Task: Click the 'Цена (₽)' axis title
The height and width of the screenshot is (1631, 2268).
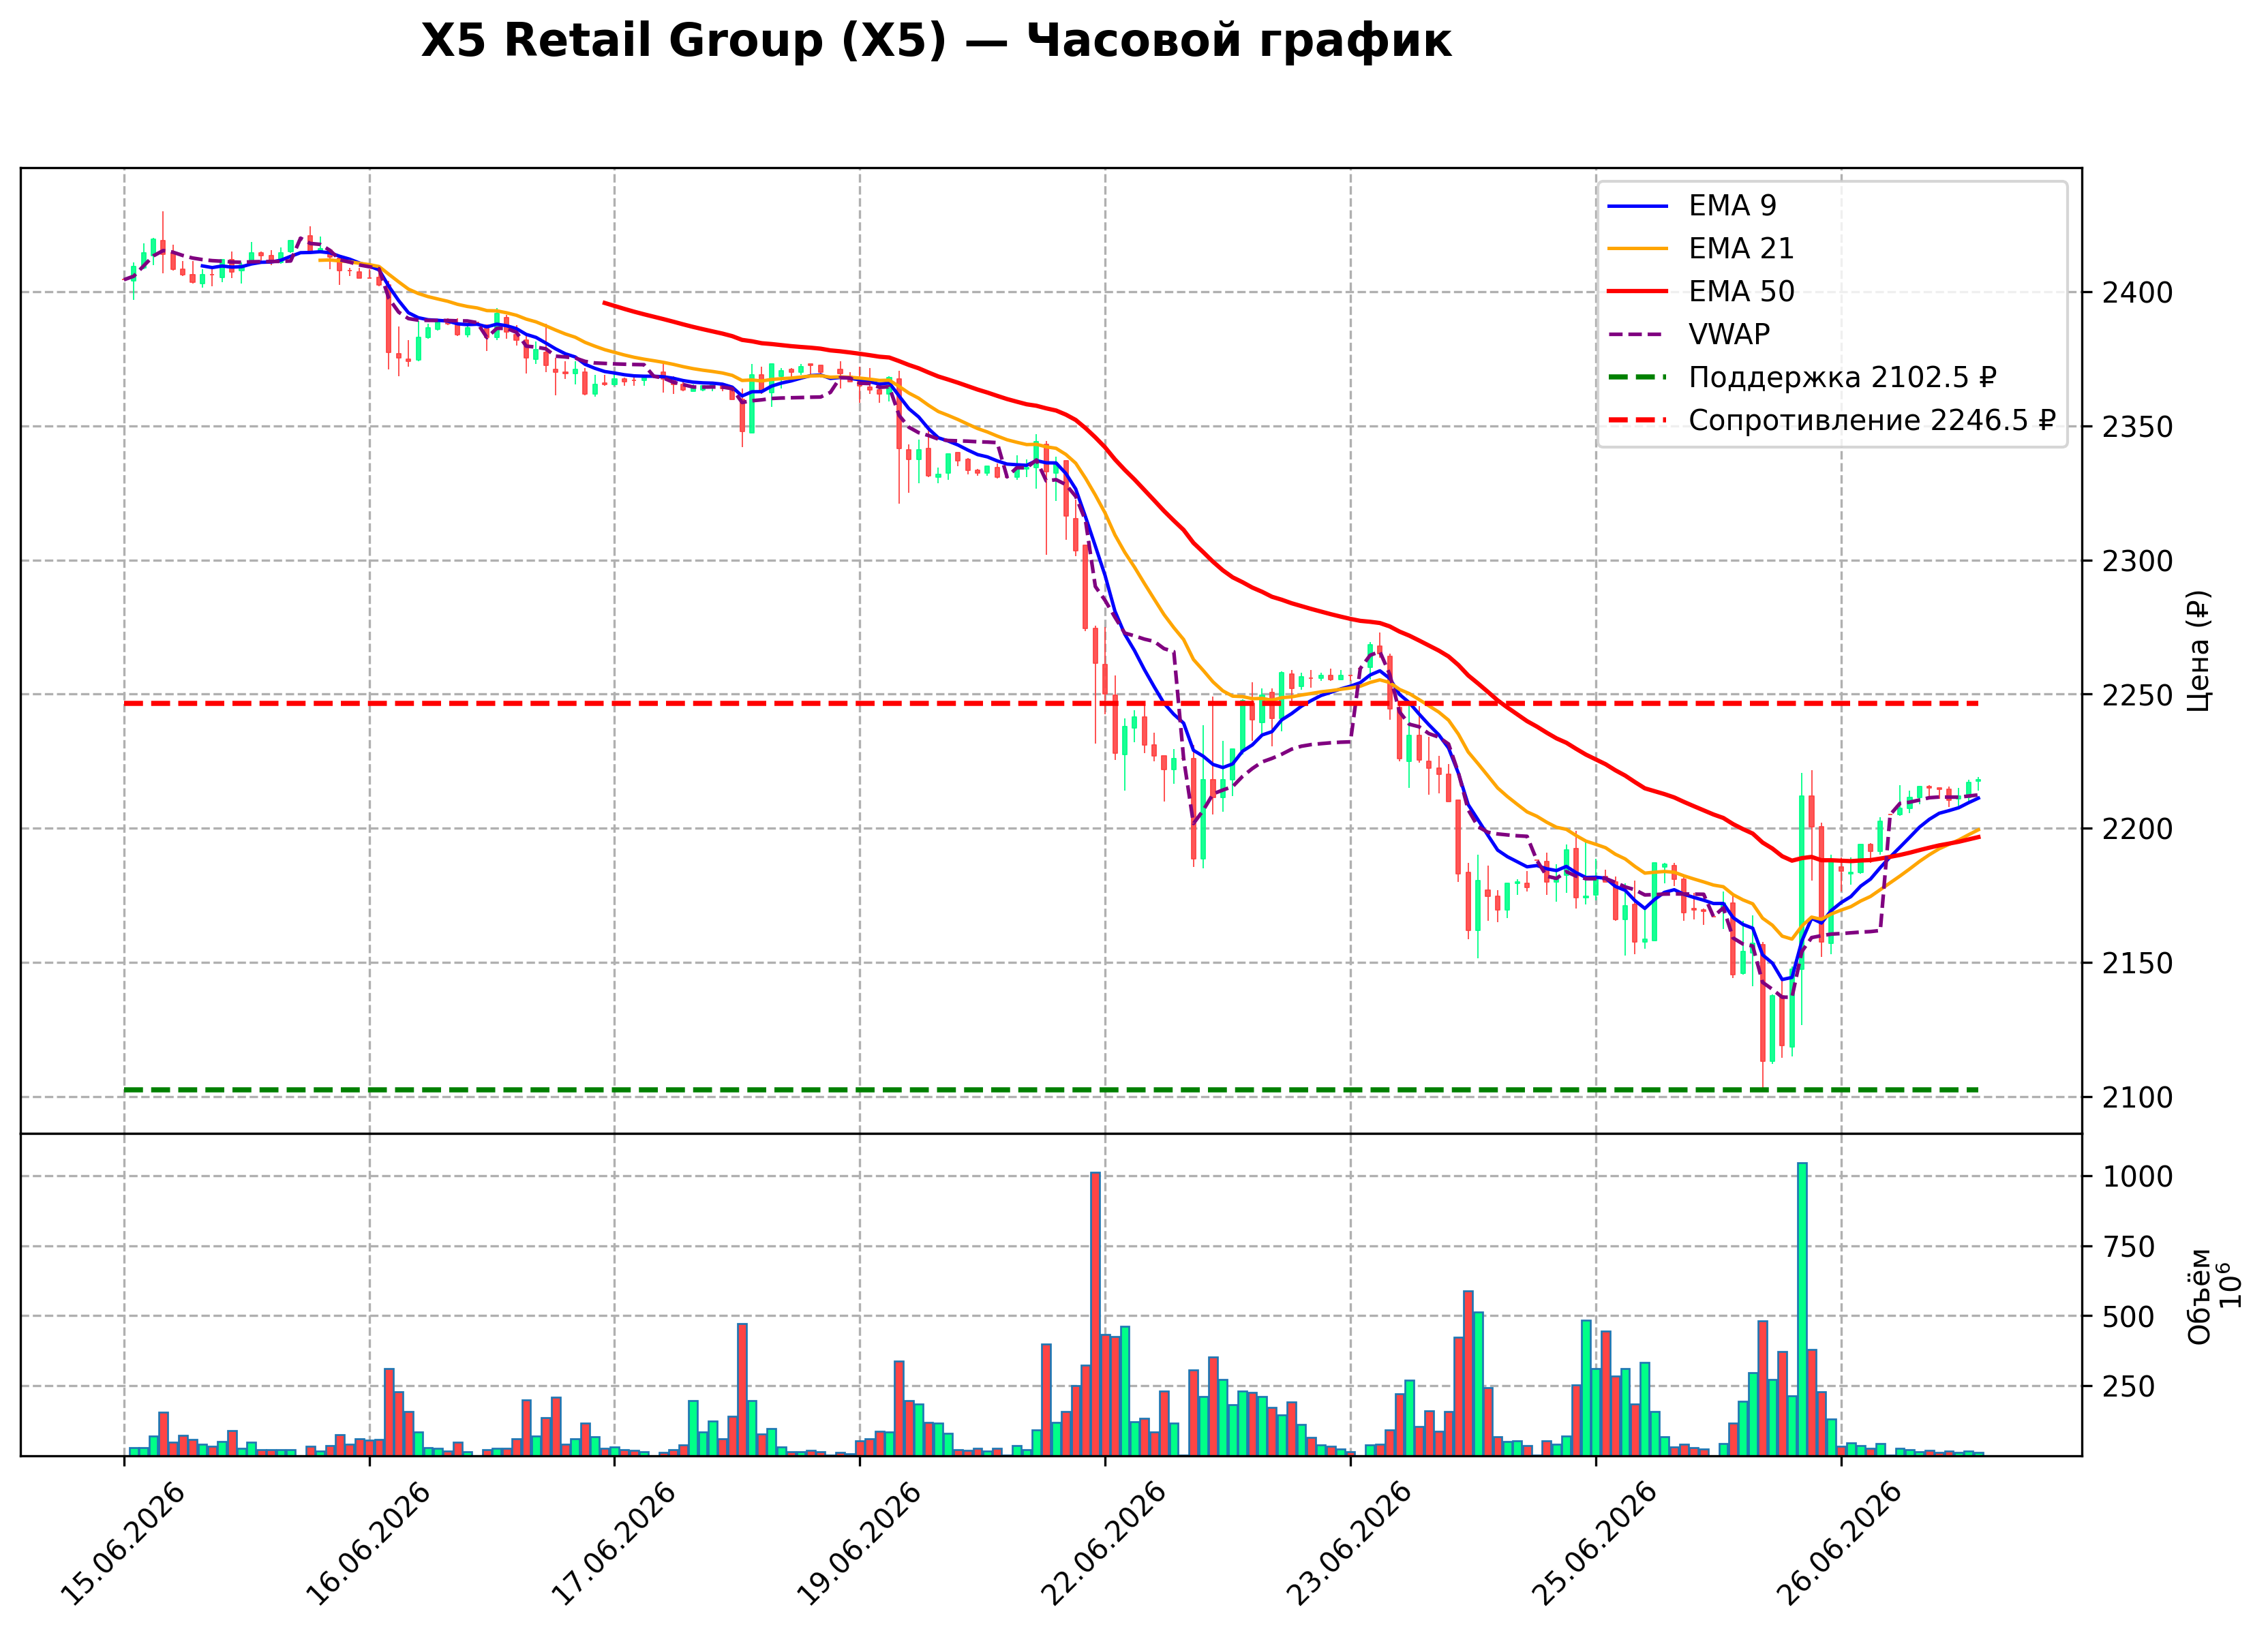Action: tap(2198, 651)
